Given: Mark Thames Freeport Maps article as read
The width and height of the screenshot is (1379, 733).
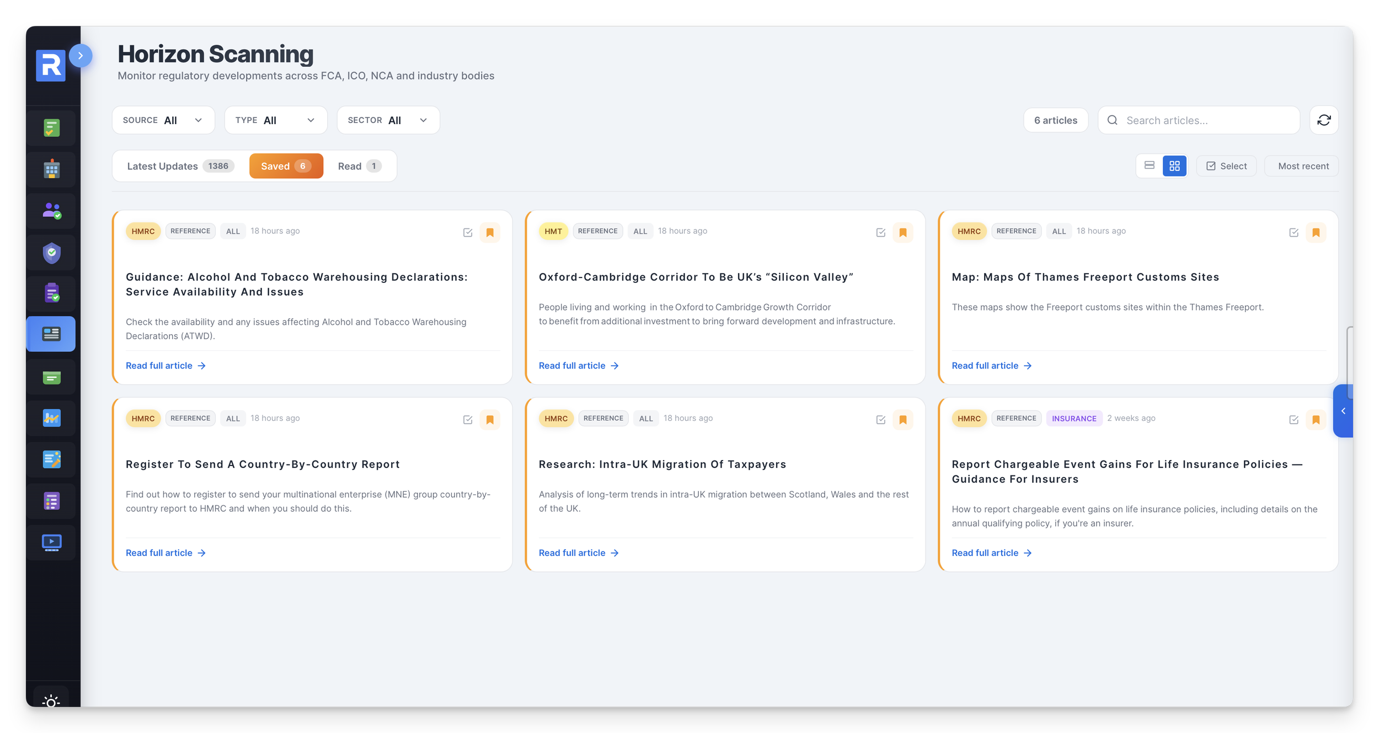Looking at the screenshot, I should pos(1293,233).
